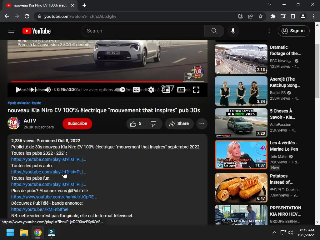This screenshot has height=240, width=320.
Task: Open media controls icon in Chrome toolbar
Action: (x=283, y=16)
